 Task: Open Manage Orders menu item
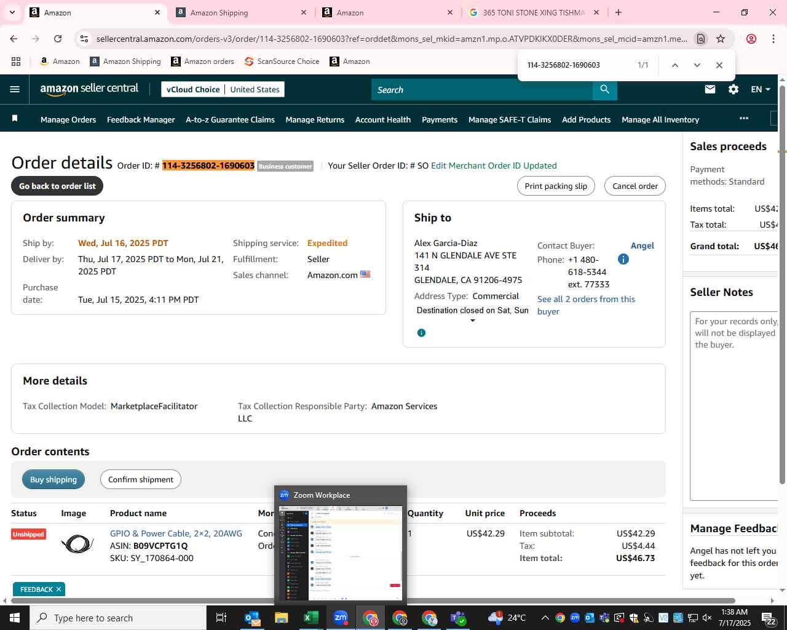point(68,119)
